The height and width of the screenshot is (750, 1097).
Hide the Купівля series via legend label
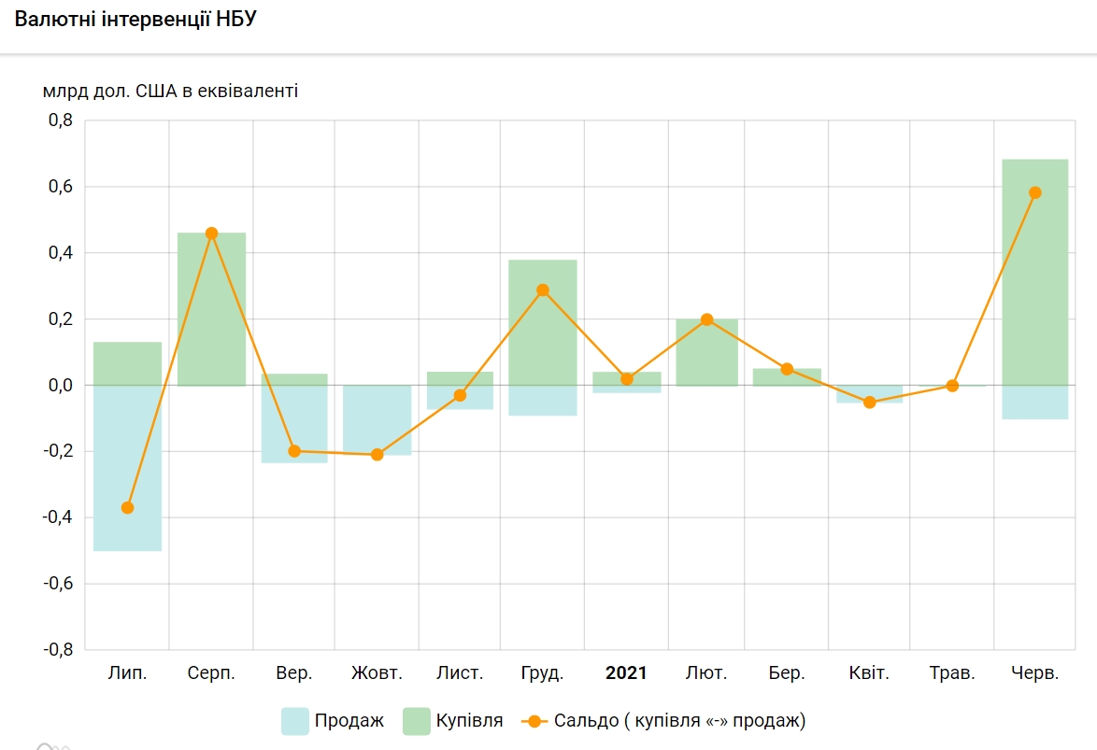click(x=469, y=721)
